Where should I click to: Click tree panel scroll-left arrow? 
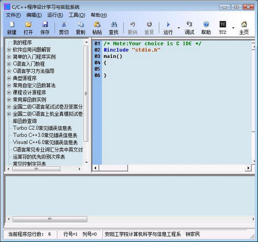tap(8, 169)
